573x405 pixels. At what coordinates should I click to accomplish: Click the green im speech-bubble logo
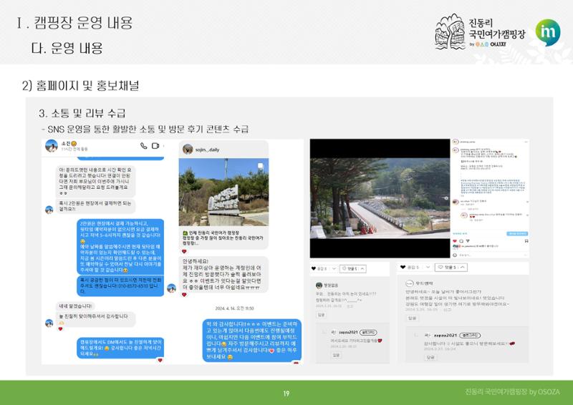click(x=548, y=32)
